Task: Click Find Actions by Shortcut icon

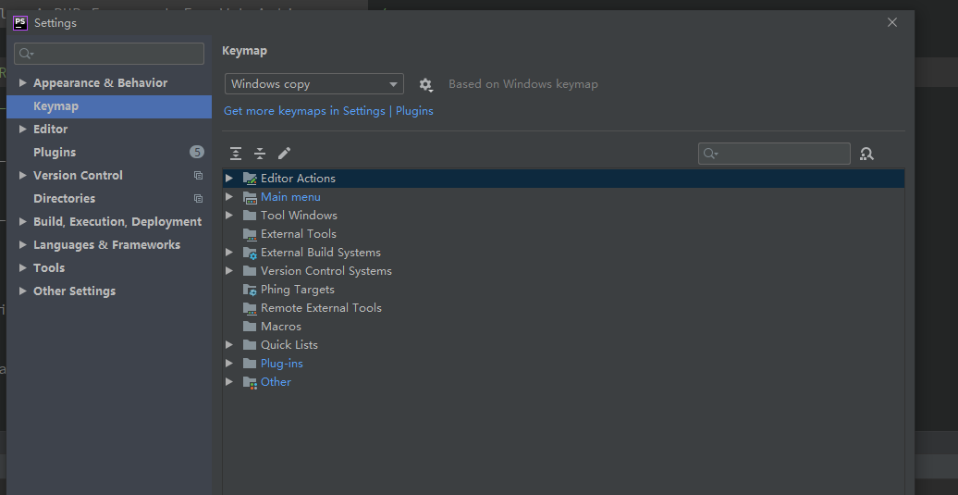Action: (866, 154)
